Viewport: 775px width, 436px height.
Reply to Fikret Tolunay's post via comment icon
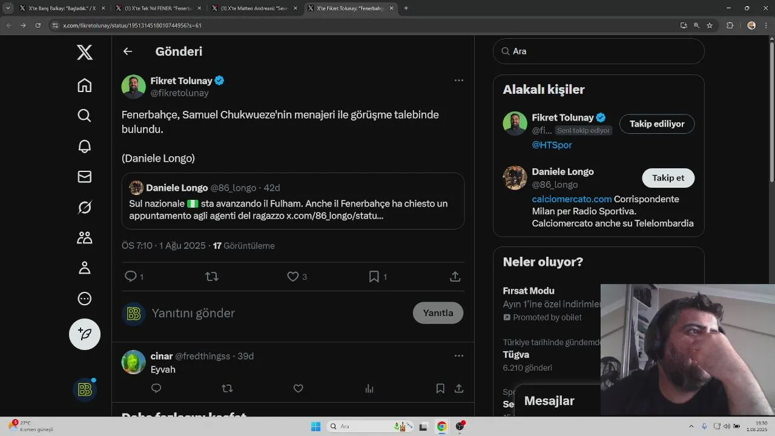[130, 276]
